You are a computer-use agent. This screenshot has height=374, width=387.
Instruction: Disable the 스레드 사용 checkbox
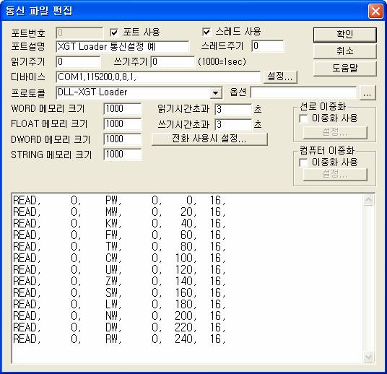pos(206,32)
